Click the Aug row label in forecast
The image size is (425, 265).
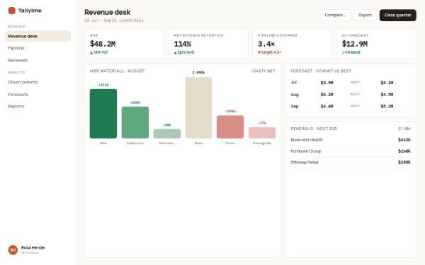295,95
